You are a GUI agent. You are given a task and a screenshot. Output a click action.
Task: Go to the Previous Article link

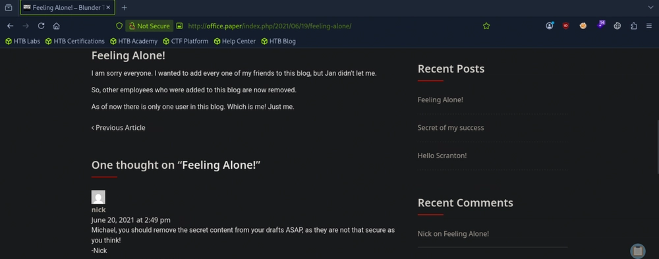pyautogui.click(x=119, y=128)
